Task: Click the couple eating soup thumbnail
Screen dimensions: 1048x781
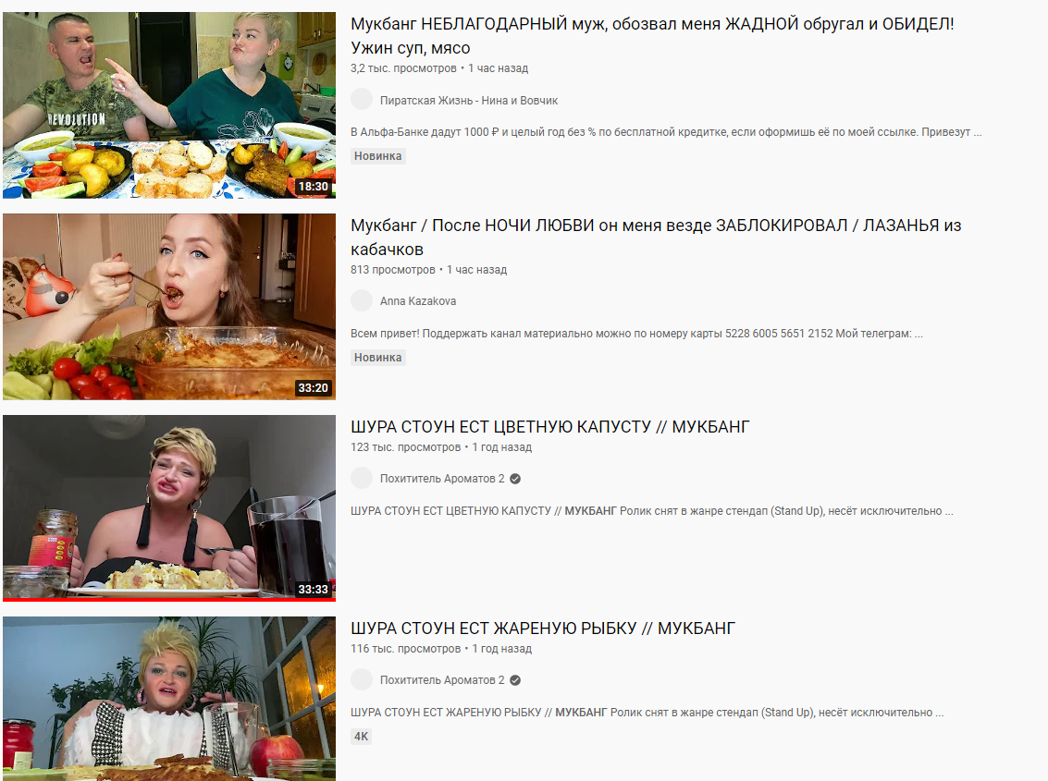Action: [169, 104]
